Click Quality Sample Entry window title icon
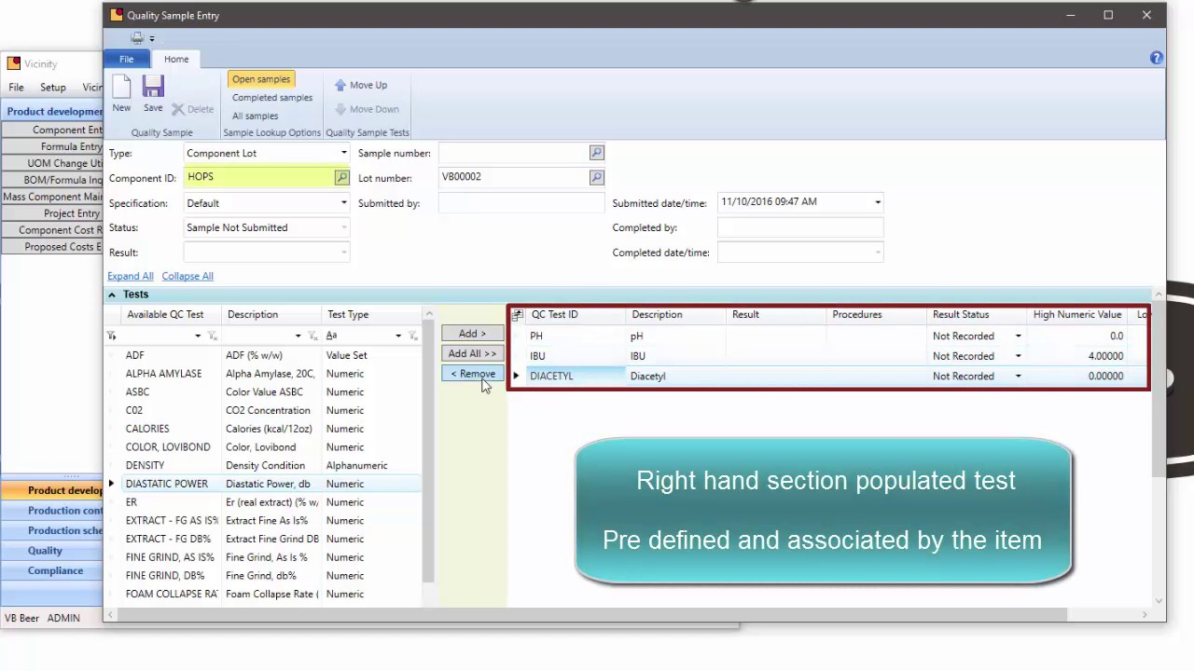Image resolution: width=1194 pixels, height=671 pixels. (116, 15)
